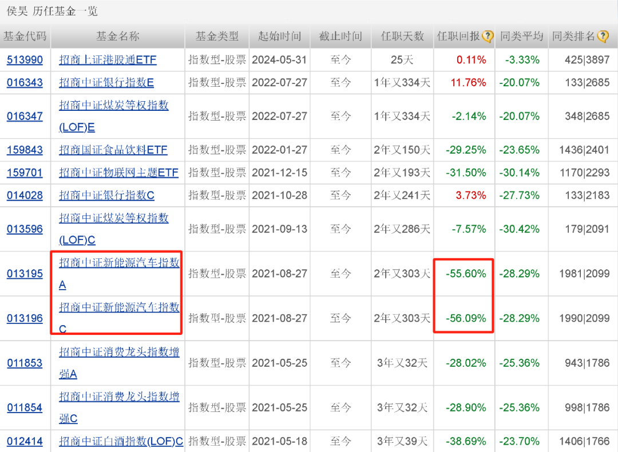
Task: Select the 25天 tenure cell
Action: 402,60
